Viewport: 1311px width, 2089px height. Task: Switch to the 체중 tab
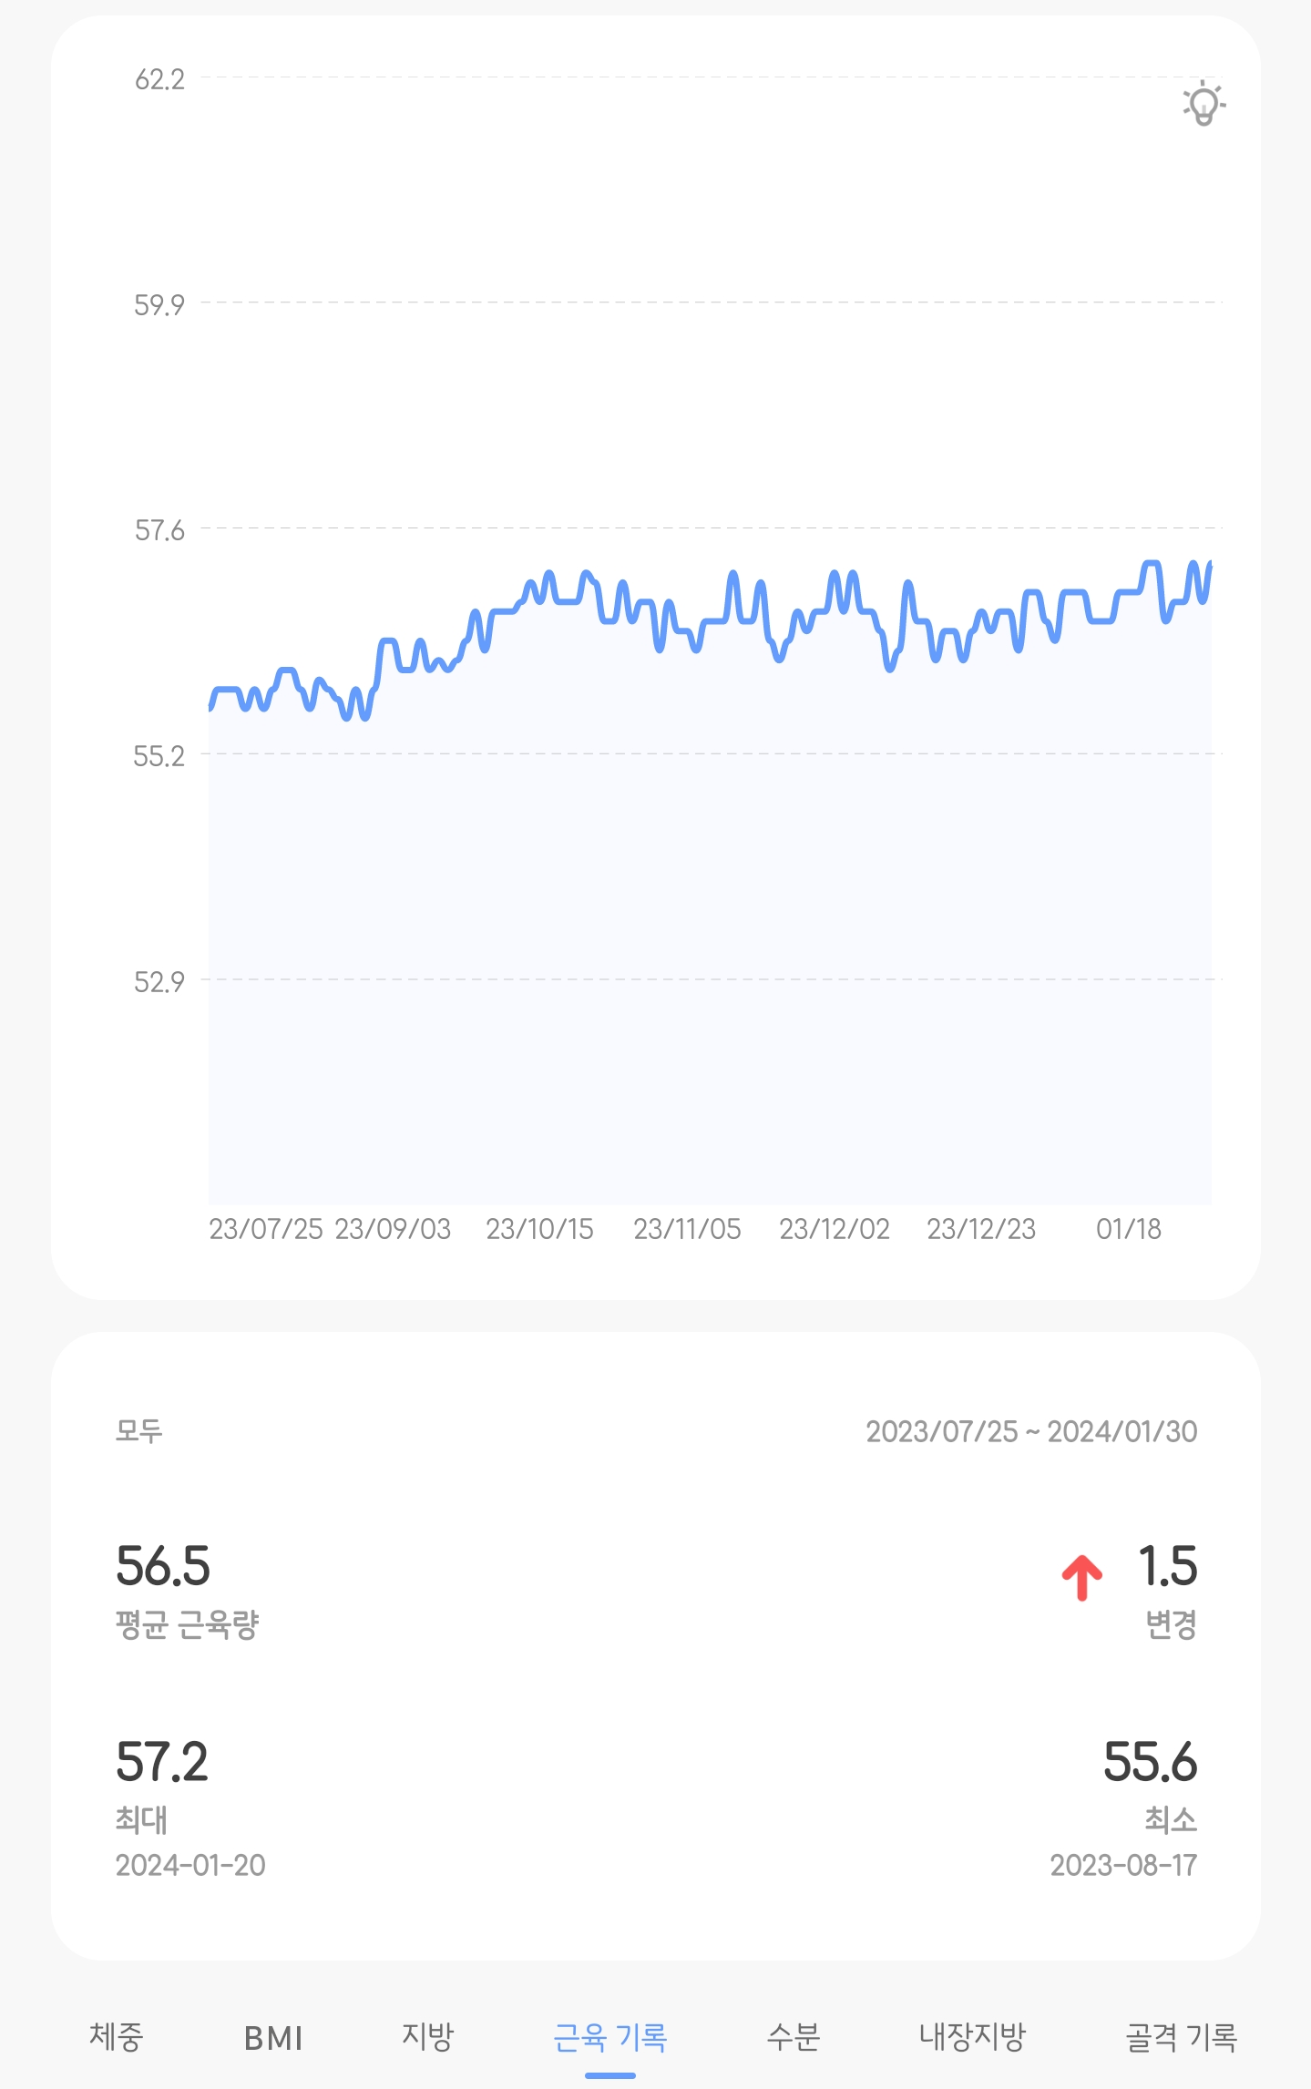(x=116, y=2036)
